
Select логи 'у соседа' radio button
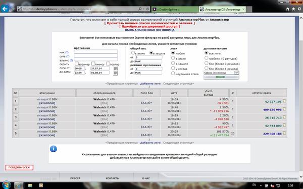coord(173,68)
